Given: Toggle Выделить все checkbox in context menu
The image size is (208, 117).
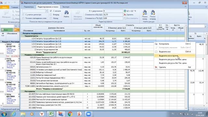Looking at the screenshot, I should (156, 52).
